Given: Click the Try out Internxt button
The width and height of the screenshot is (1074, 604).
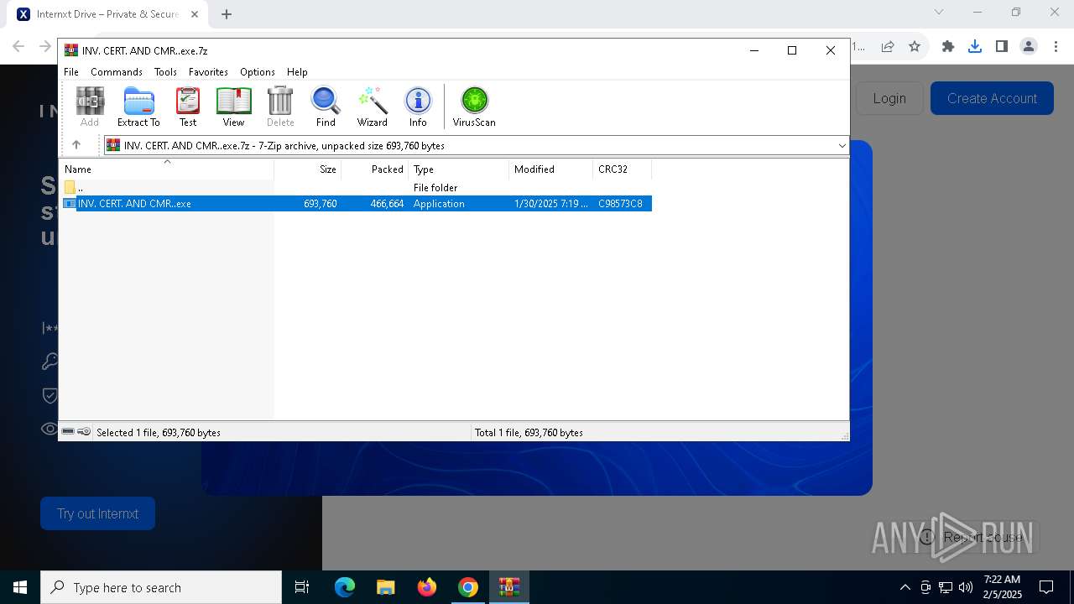Looking at the screenshot, I should point(97,513).
